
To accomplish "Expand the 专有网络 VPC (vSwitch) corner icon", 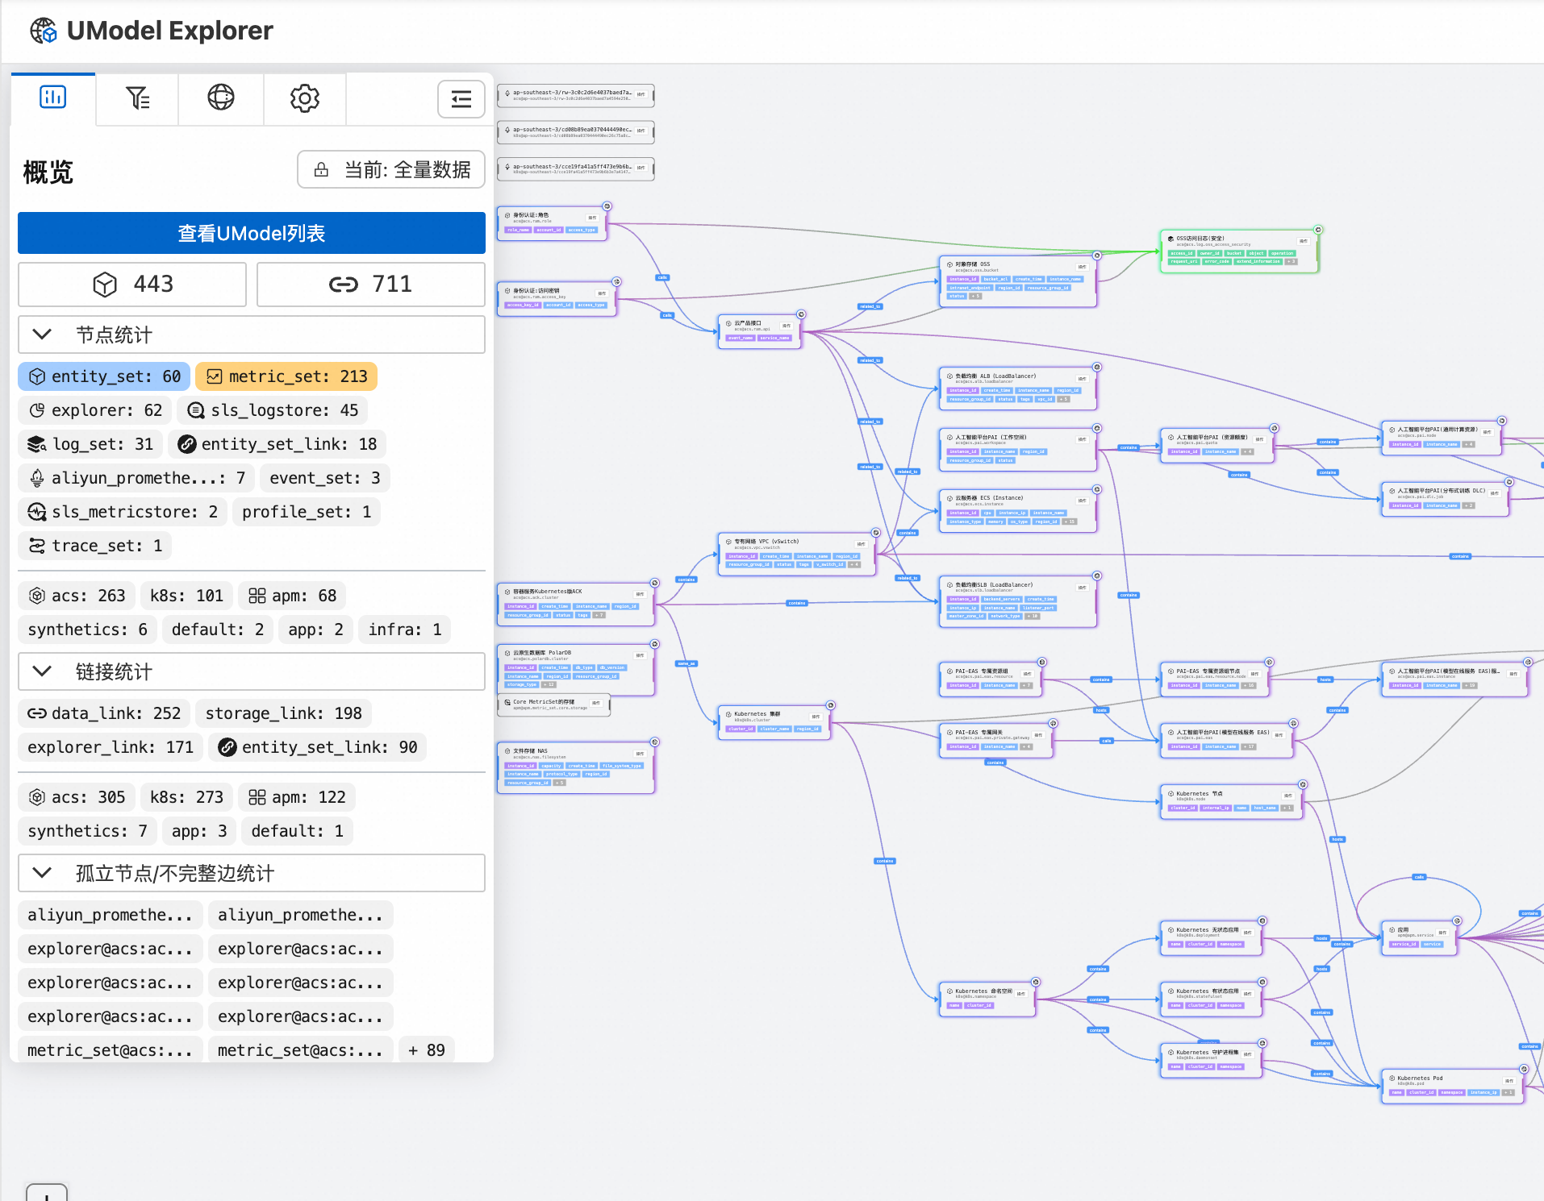I will point(876,533).
